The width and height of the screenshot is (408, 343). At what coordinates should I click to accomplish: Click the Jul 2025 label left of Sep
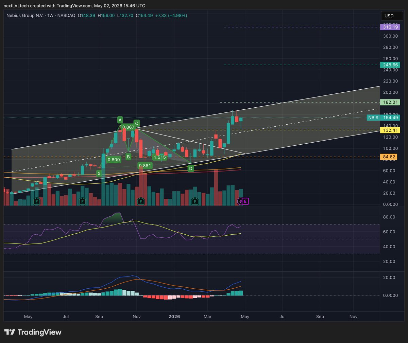66,317
